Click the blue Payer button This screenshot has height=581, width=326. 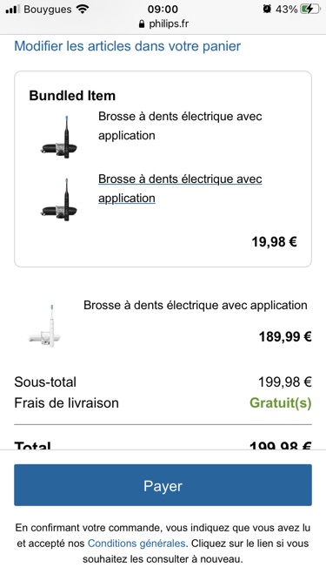click(163, 485)
